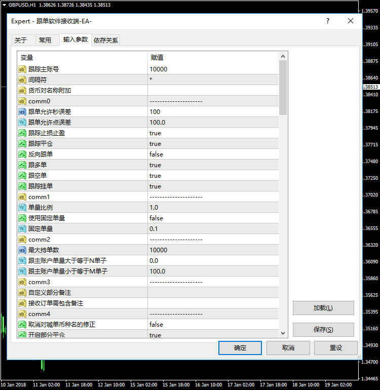Click the 确定 button
Viewport: 380px width, 390px height.
tap(240, 348)
